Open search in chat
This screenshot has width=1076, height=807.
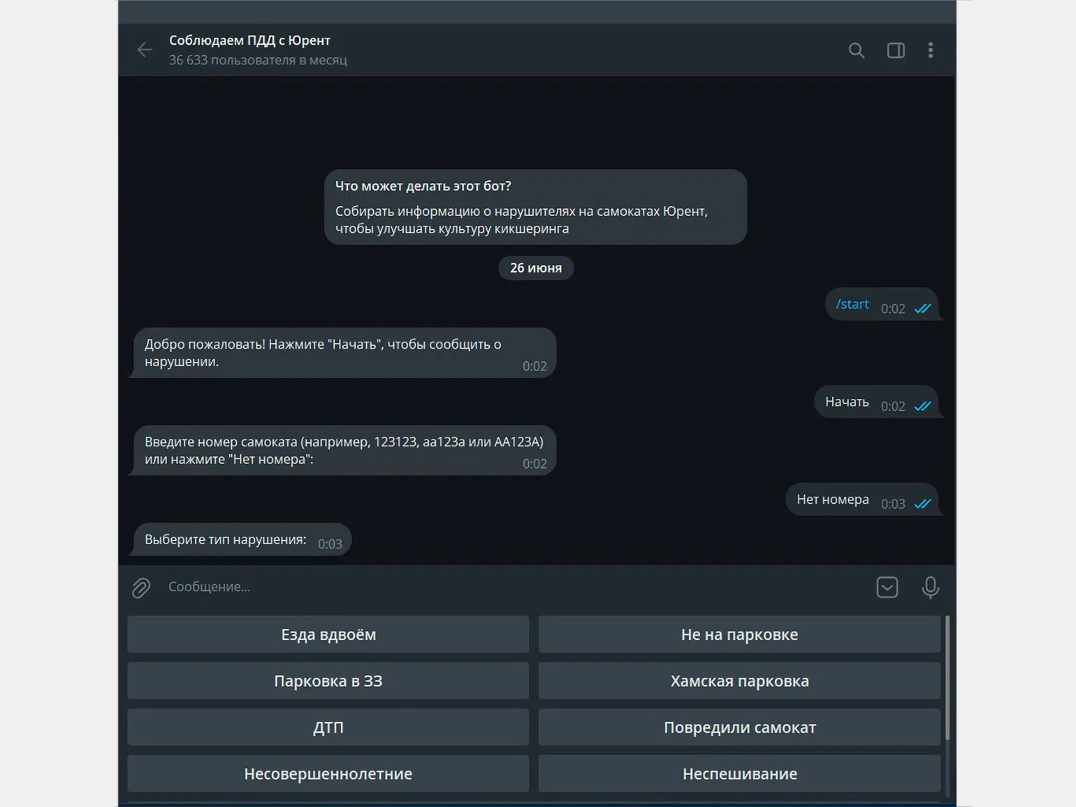(x=856, y=50)
